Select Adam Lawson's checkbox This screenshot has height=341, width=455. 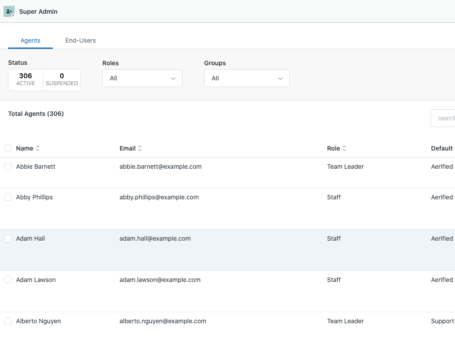(8, 280)
